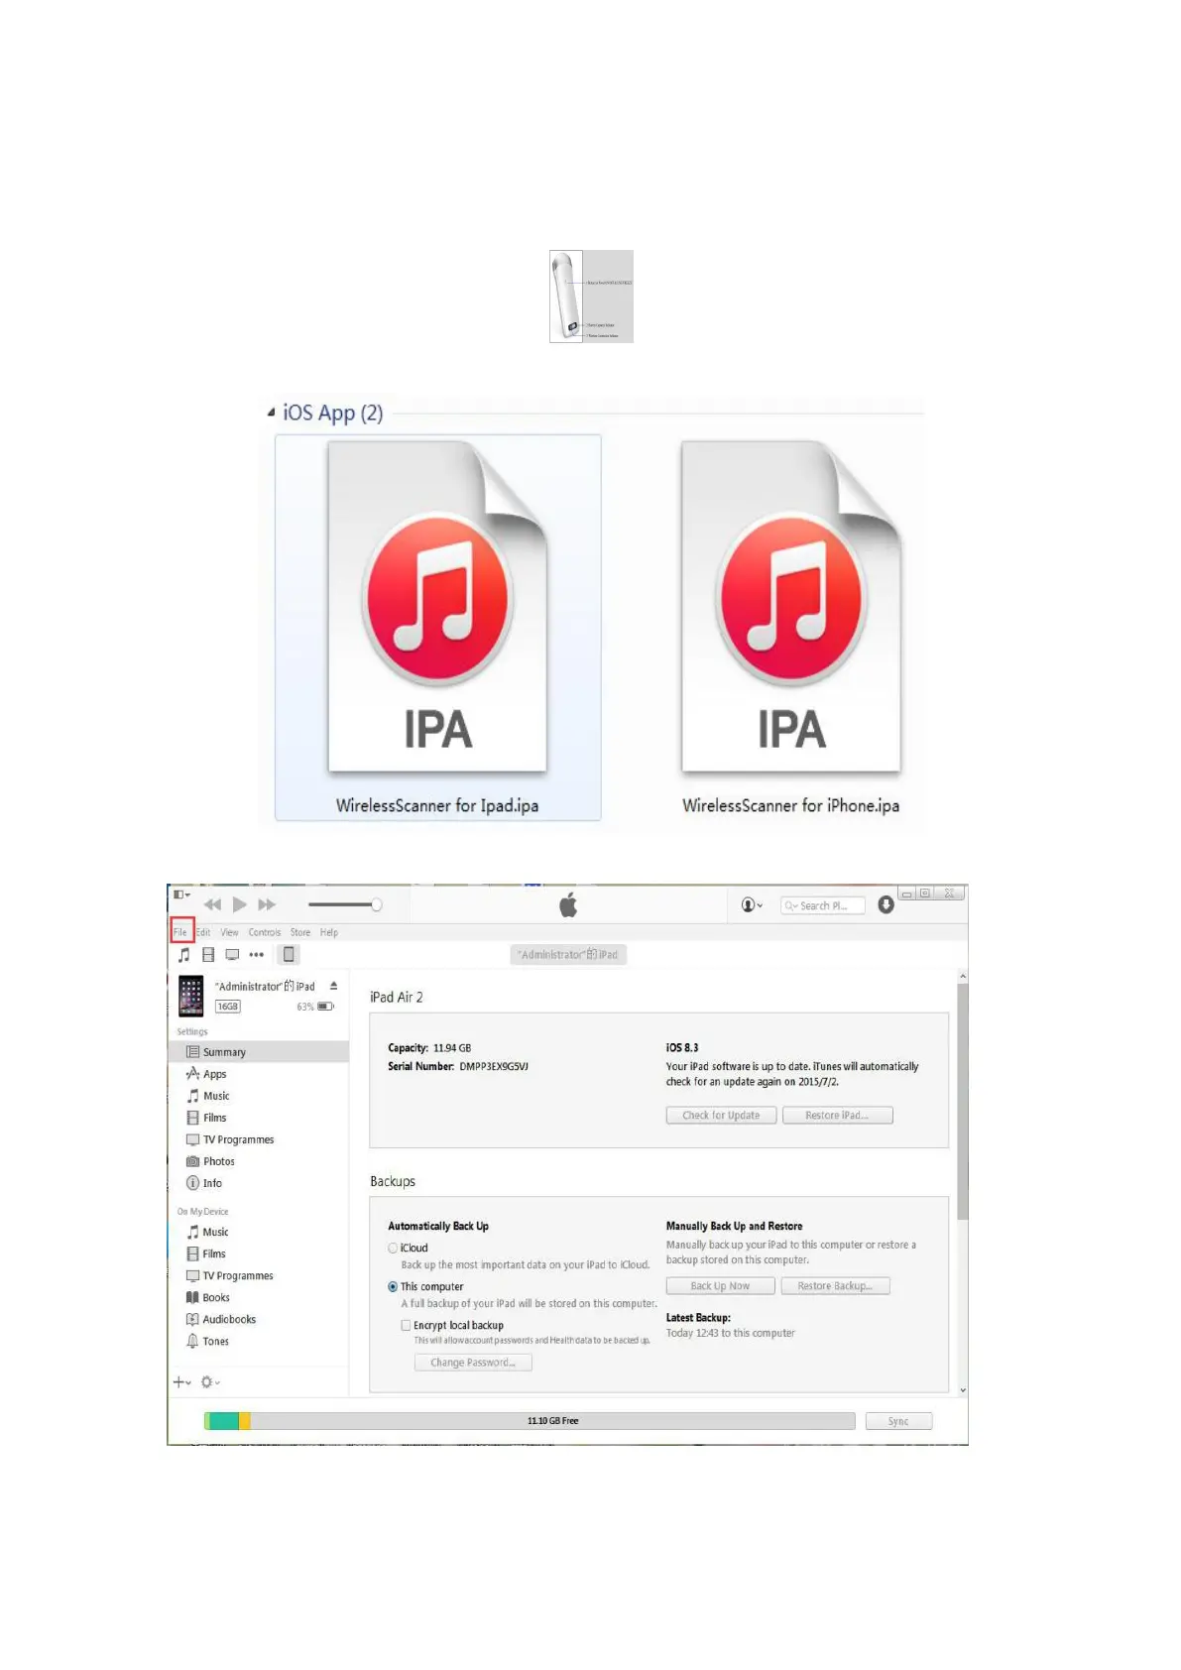Click the Sync button
The image size is (1181, 1670).
898,1421
